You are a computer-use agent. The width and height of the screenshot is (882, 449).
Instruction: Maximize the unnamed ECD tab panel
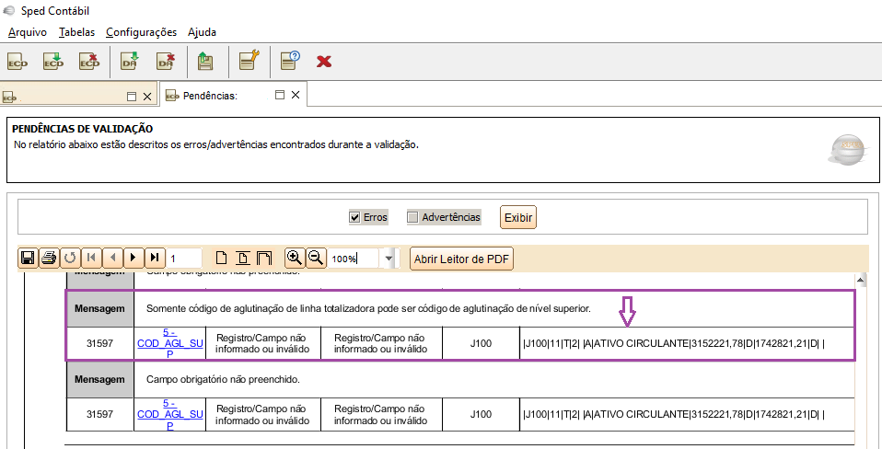pos(132,97)
